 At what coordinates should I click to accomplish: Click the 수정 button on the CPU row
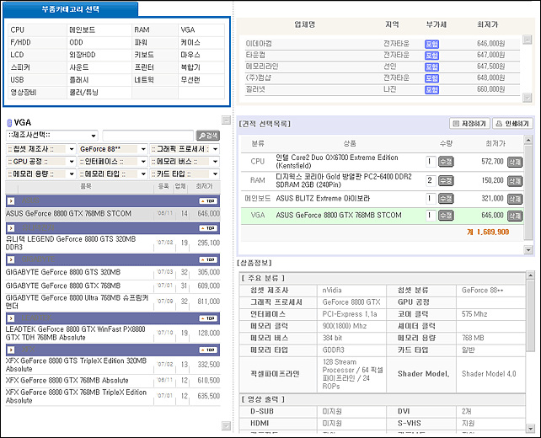[x=446, y=162]
